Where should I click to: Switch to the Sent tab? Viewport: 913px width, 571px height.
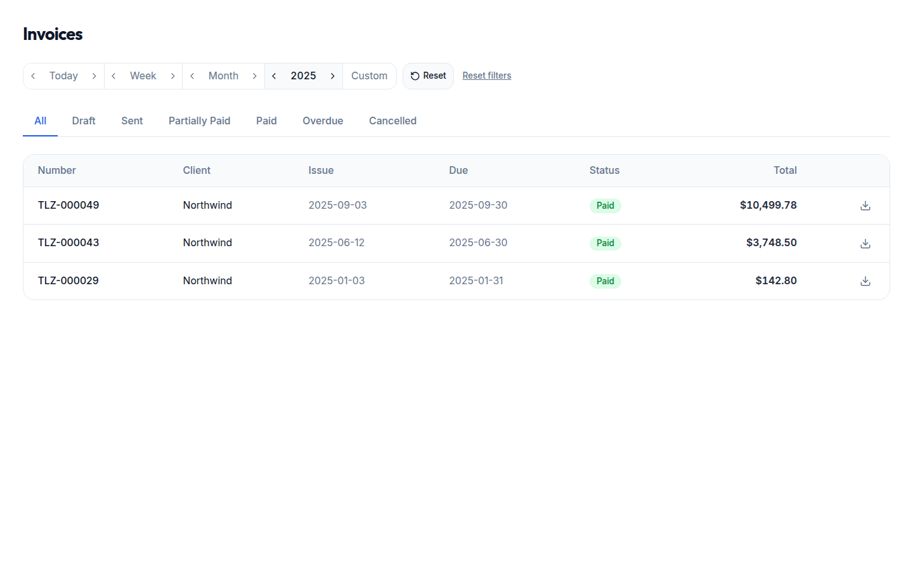pyautogui.click(x=132, y=121)
